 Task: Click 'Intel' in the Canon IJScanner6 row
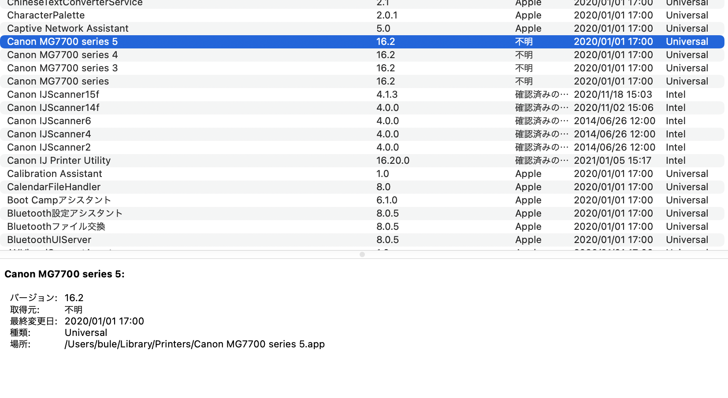point(676,121)
